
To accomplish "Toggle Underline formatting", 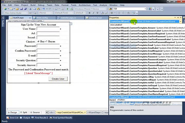I will [97, 13].
